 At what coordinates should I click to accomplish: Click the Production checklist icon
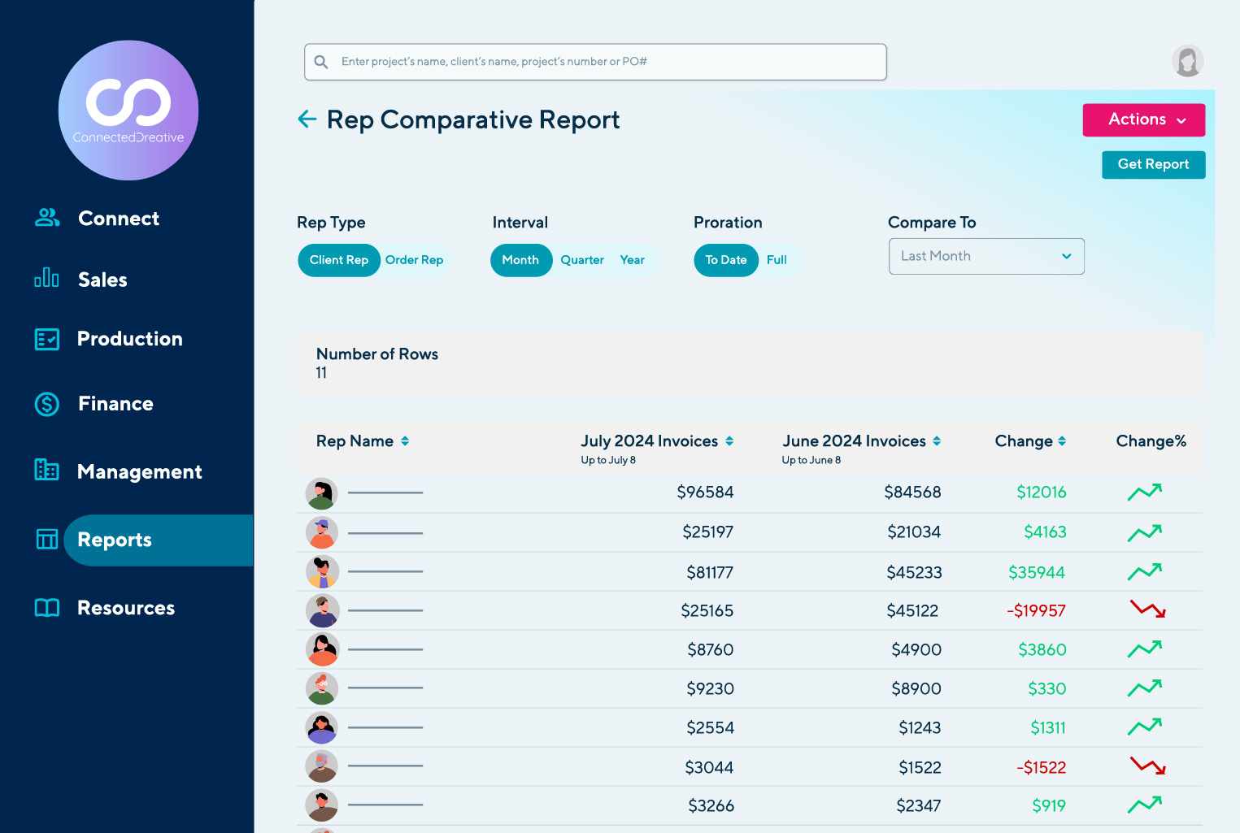click(47, 339)
